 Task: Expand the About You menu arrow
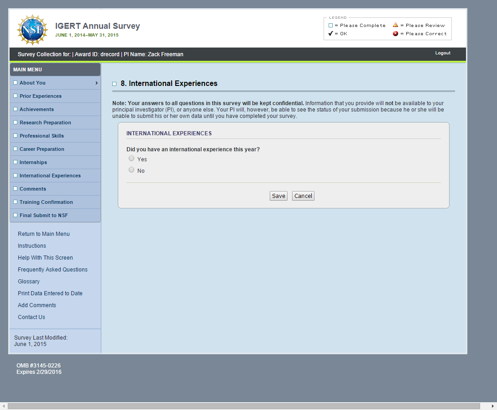tap(96, 83)
